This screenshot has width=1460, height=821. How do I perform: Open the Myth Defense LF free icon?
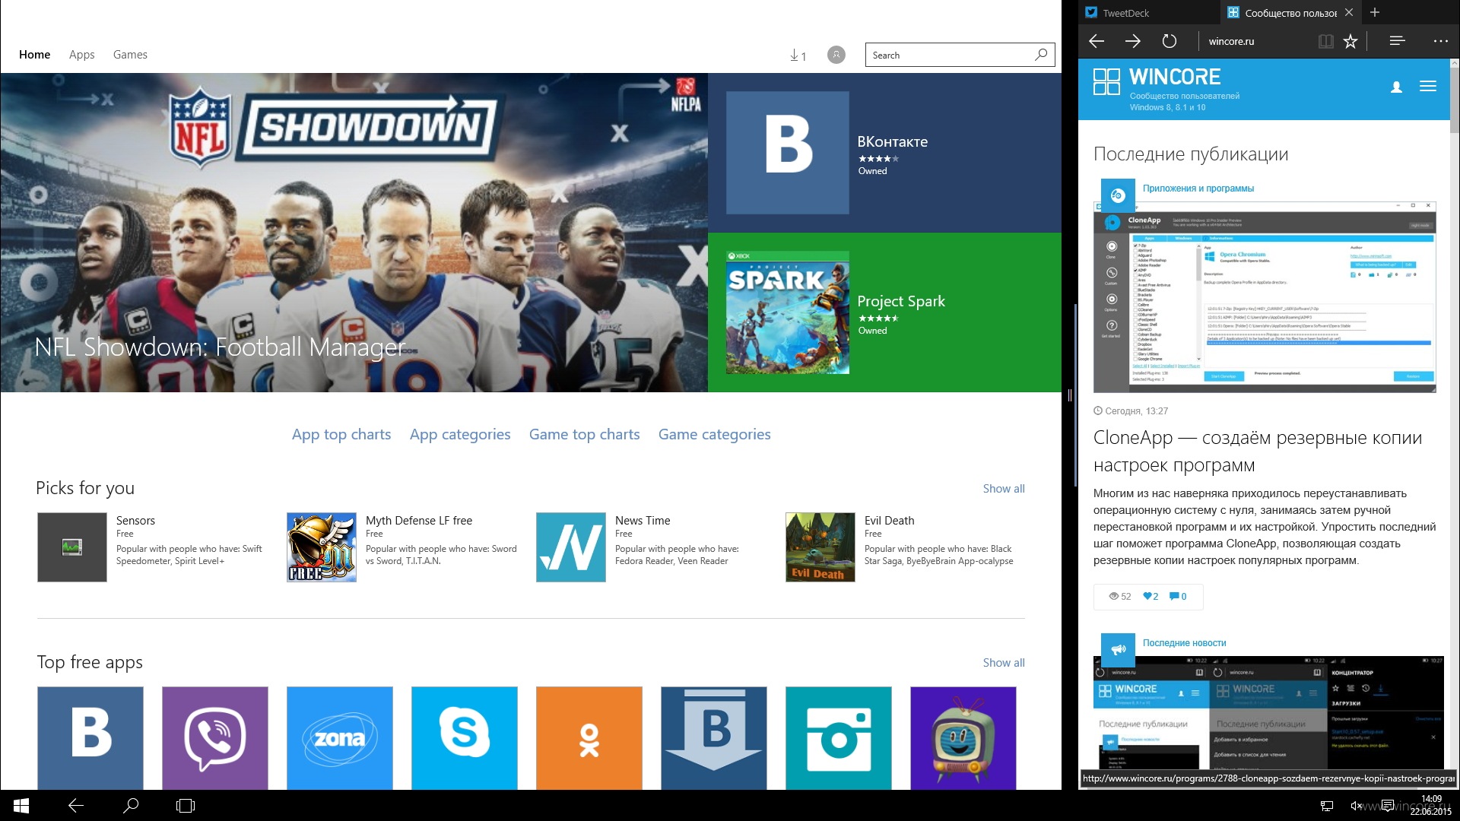[x=322, y=547]
